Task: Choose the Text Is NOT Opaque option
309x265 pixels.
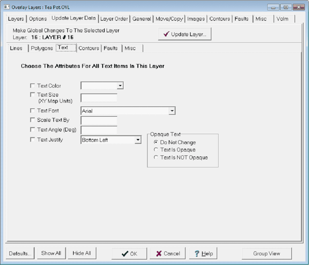Action: pos(156,158)
